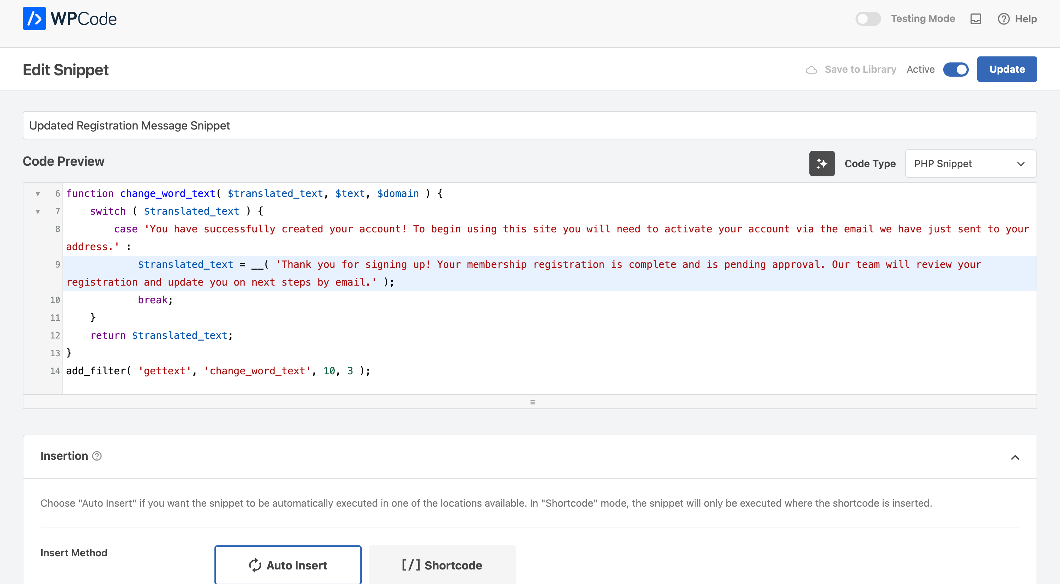Click code line 9 with Thank you text
This screenshot has width=1060, height=584.
[549, 274]
